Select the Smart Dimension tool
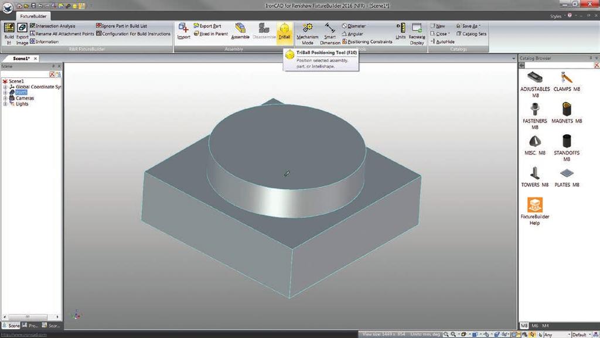Screen dimensions: 600x338 (x=330, y=33)
